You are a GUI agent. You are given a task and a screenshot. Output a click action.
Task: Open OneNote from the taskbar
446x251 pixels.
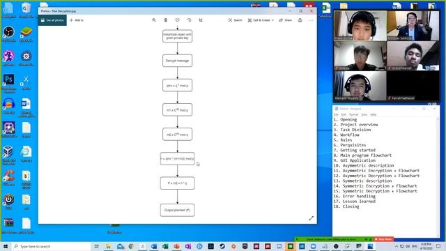pos(188,246)
